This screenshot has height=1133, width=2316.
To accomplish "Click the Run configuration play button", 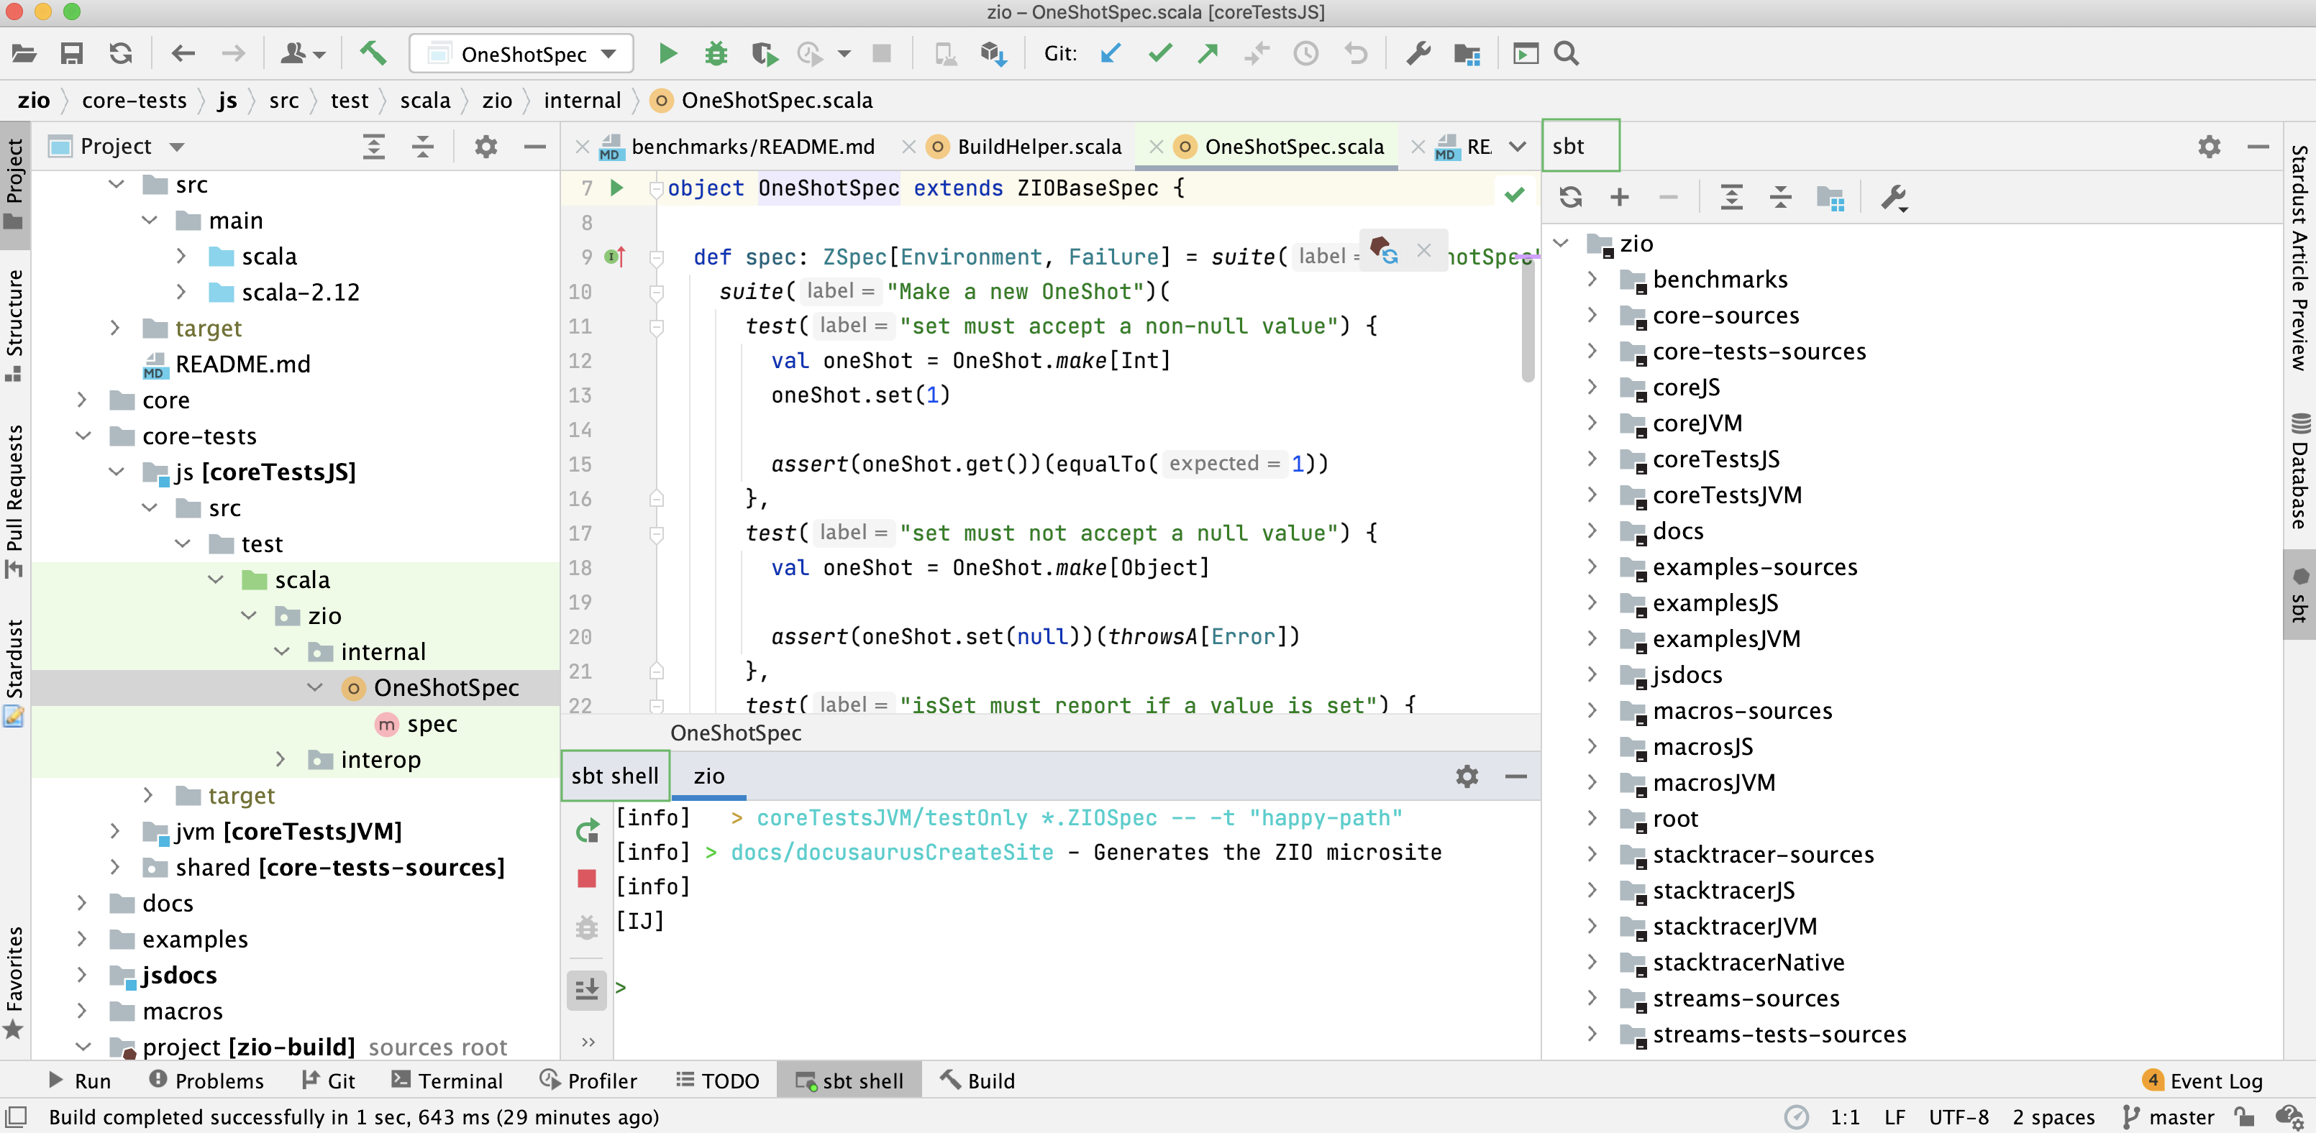I will tap(666, 56).
